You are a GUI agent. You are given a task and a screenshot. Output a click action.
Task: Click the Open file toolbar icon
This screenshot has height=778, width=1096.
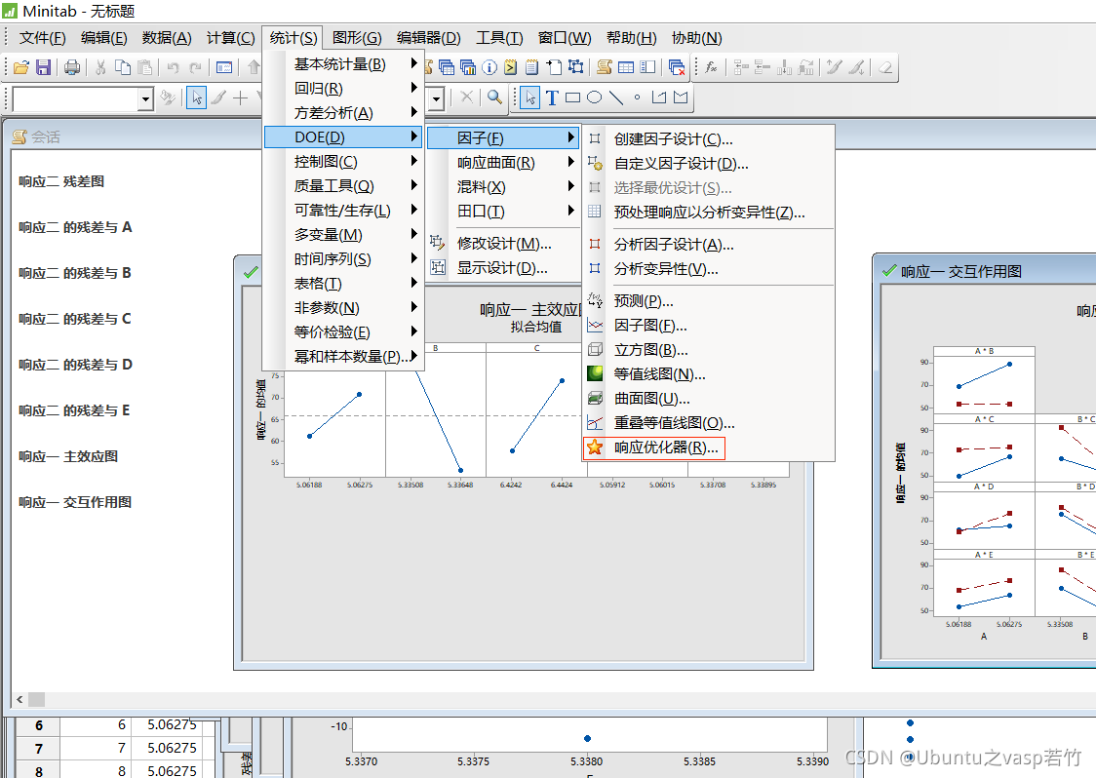[21, 67]
